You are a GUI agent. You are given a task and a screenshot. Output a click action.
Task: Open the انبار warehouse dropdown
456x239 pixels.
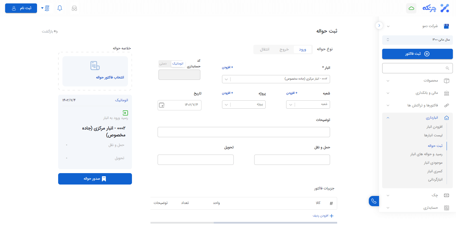pyautogui.click(x=276, y=79)
